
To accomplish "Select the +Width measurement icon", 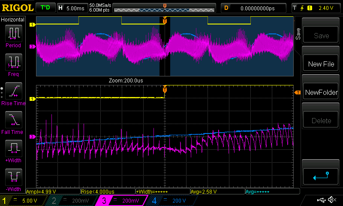I will point(13,148).
